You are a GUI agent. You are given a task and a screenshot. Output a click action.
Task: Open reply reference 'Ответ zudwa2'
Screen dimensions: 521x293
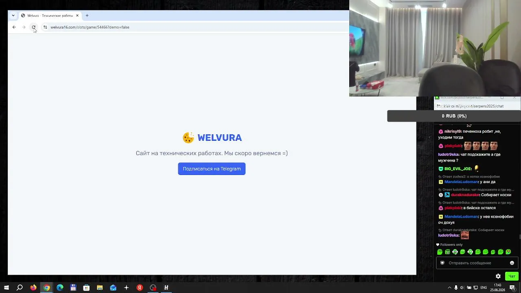(x=469, y=177)
